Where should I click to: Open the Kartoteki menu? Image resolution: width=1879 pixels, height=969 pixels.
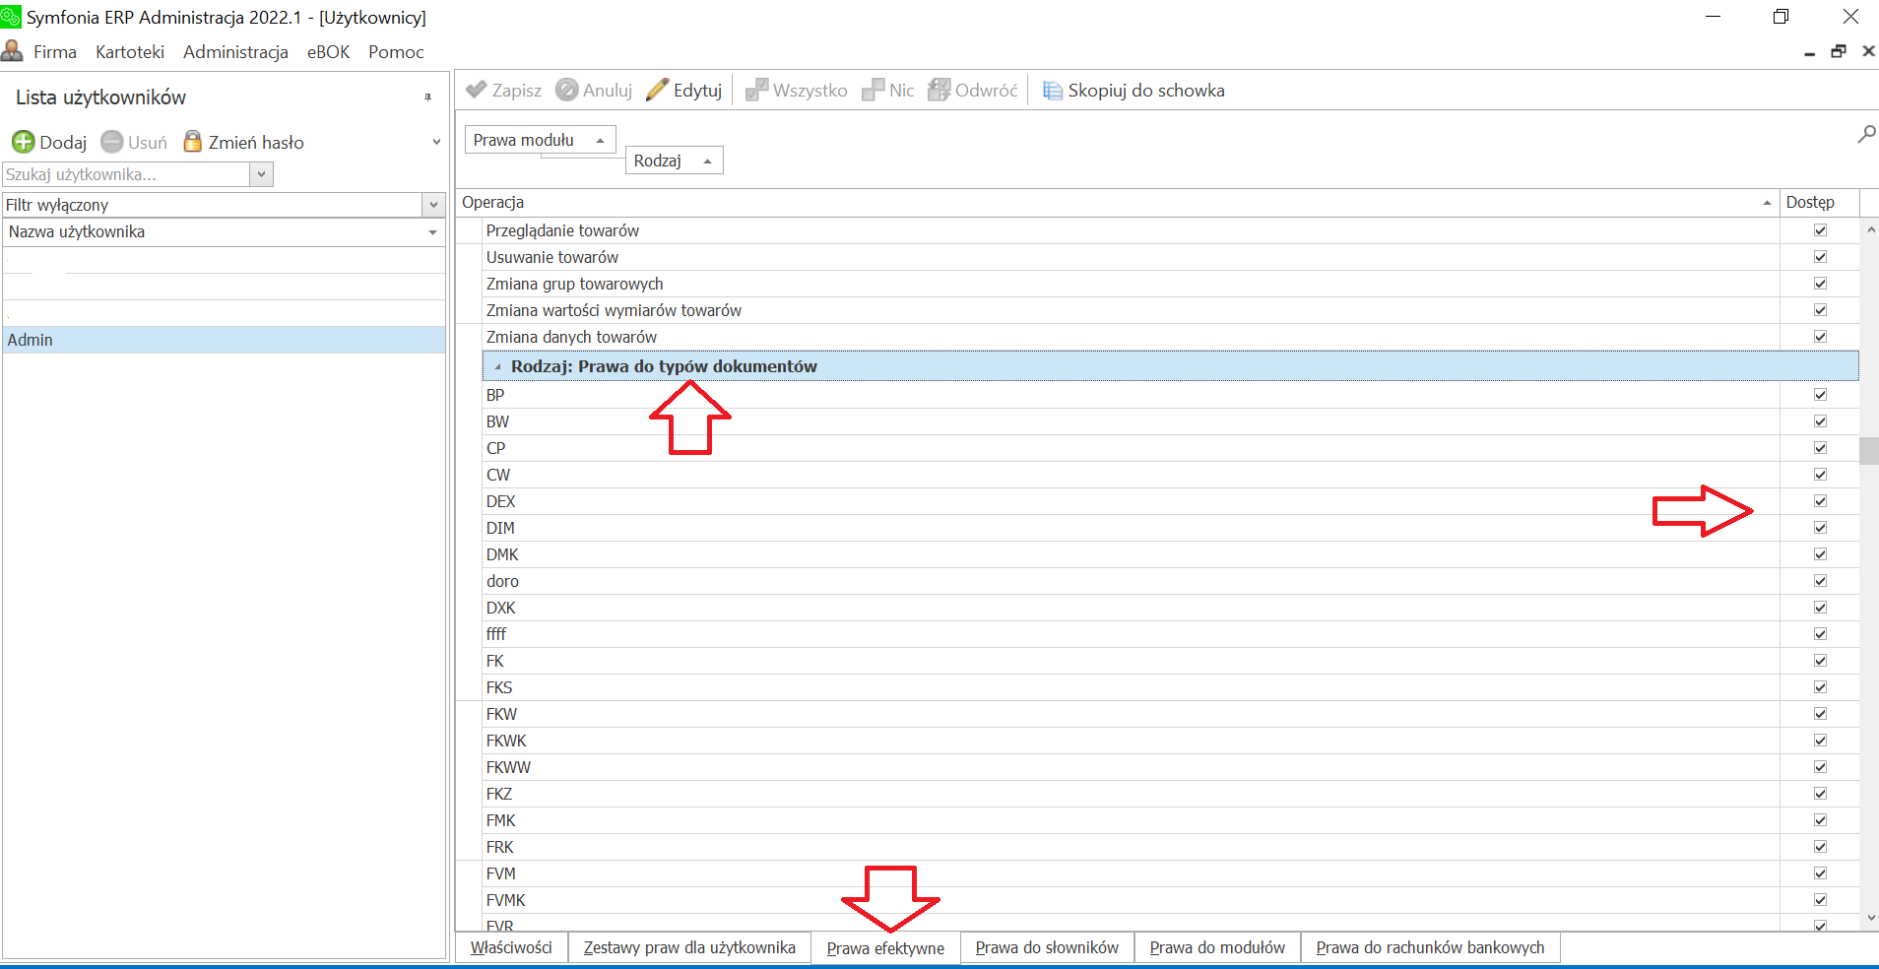(x=129, y=52)
